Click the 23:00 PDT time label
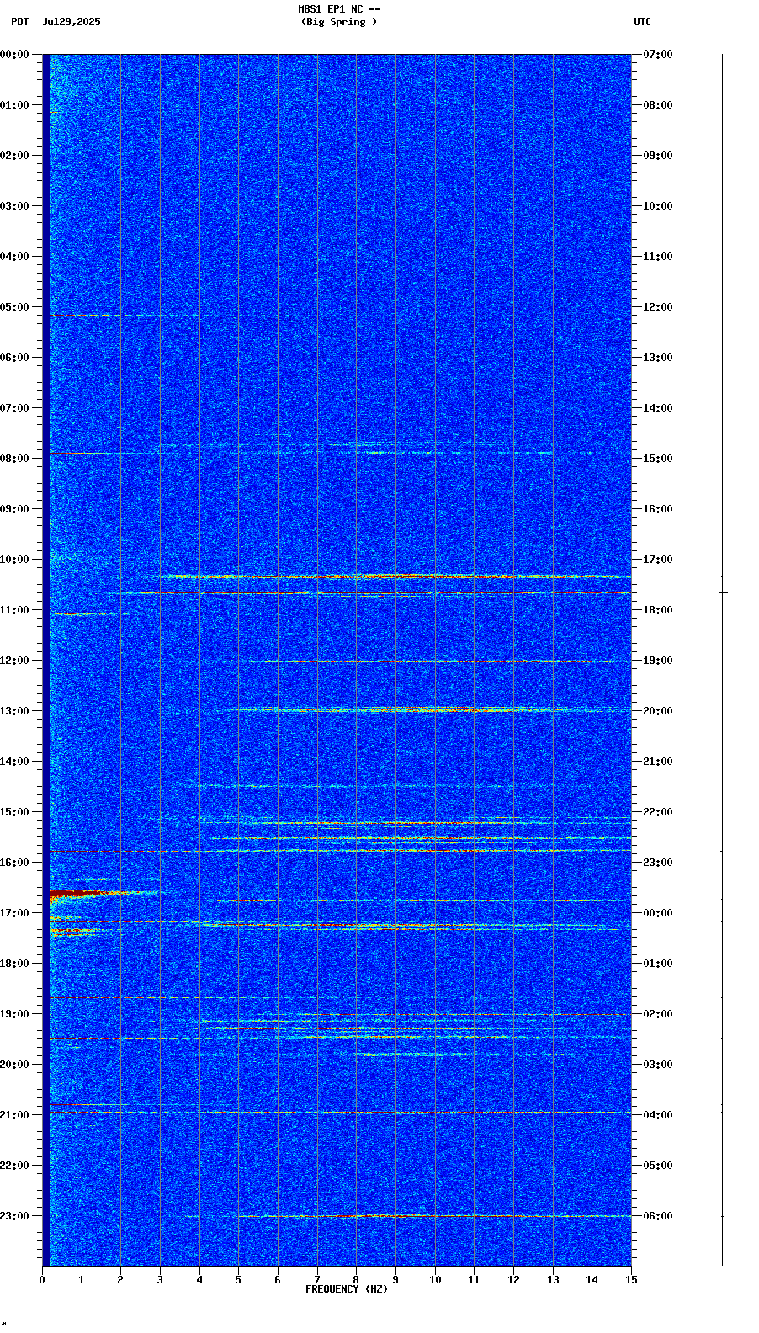759x1333 pixels. [14, 1216]
